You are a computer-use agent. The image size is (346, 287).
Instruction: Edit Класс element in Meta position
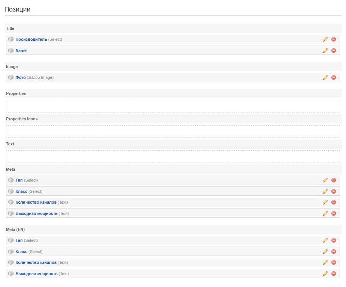[325, 191]
